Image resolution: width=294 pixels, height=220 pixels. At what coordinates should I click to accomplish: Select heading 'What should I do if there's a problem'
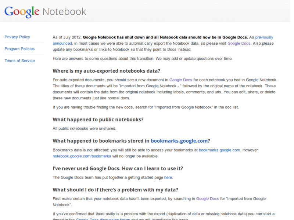[115, 190]
